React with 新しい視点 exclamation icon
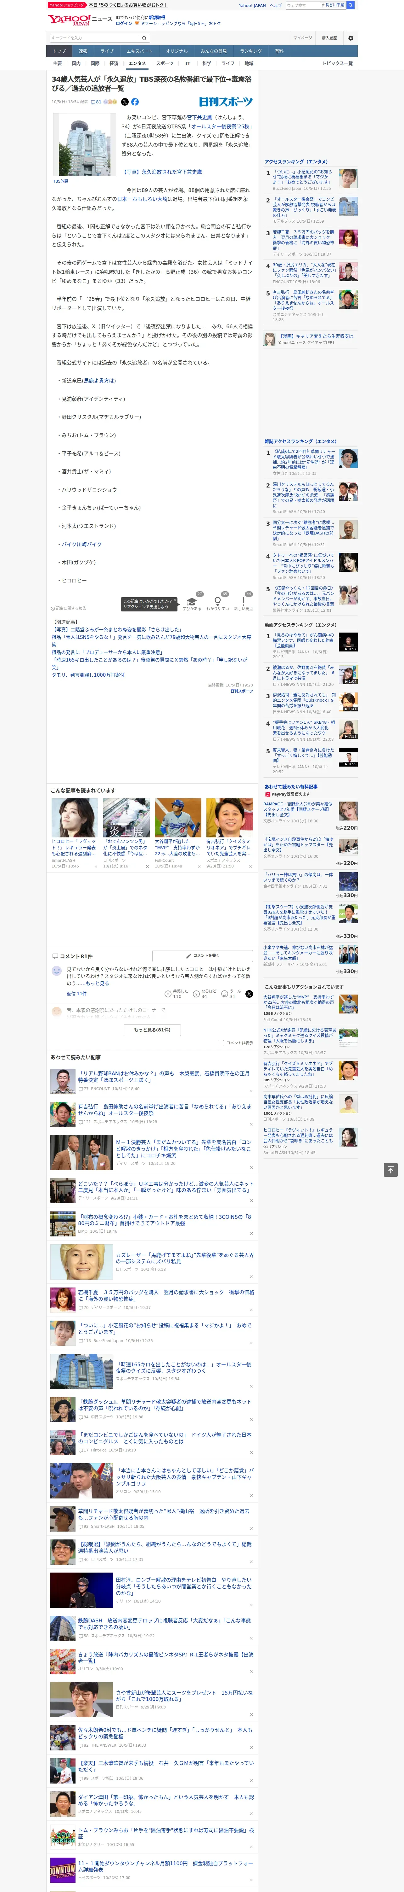This screenshot has width=404, height=1892. point(244,602)
